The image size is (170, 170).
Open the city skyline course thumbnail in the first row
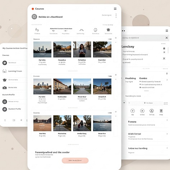tap(42, 50)
